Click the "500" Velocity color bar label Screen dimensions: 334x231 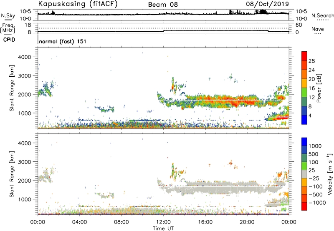(x=313, y=154)
